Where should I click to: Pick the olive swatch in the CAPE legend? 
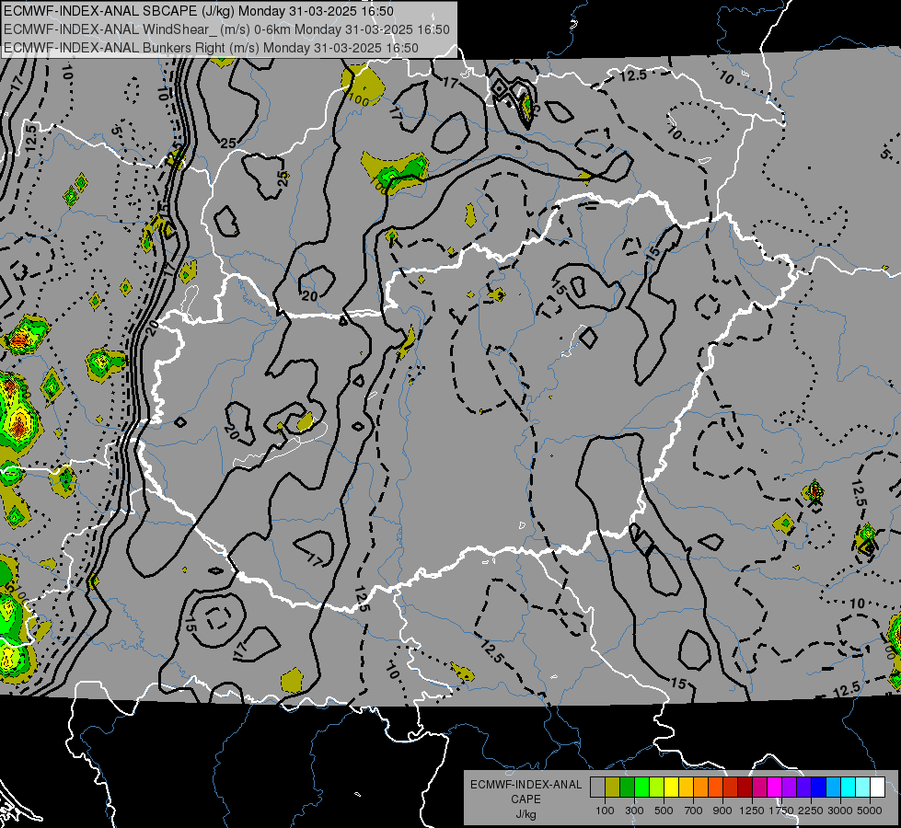613,787
